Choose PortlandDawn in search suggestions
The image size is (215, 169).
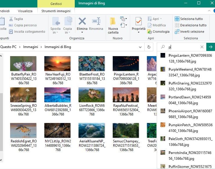coord(186,100)
